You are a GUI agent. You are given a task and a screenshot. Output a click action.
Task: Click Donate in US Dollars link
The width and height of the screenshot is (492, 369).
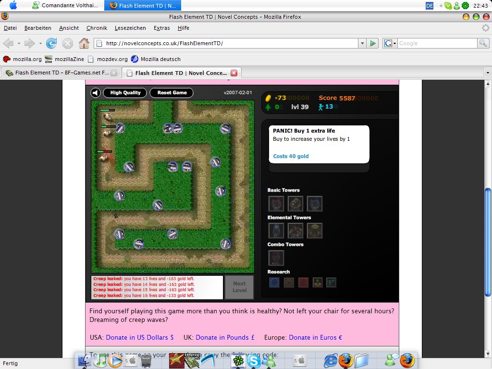140,337
